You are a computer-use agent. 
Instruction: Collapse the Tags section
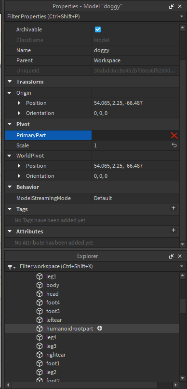coord(10,209)
